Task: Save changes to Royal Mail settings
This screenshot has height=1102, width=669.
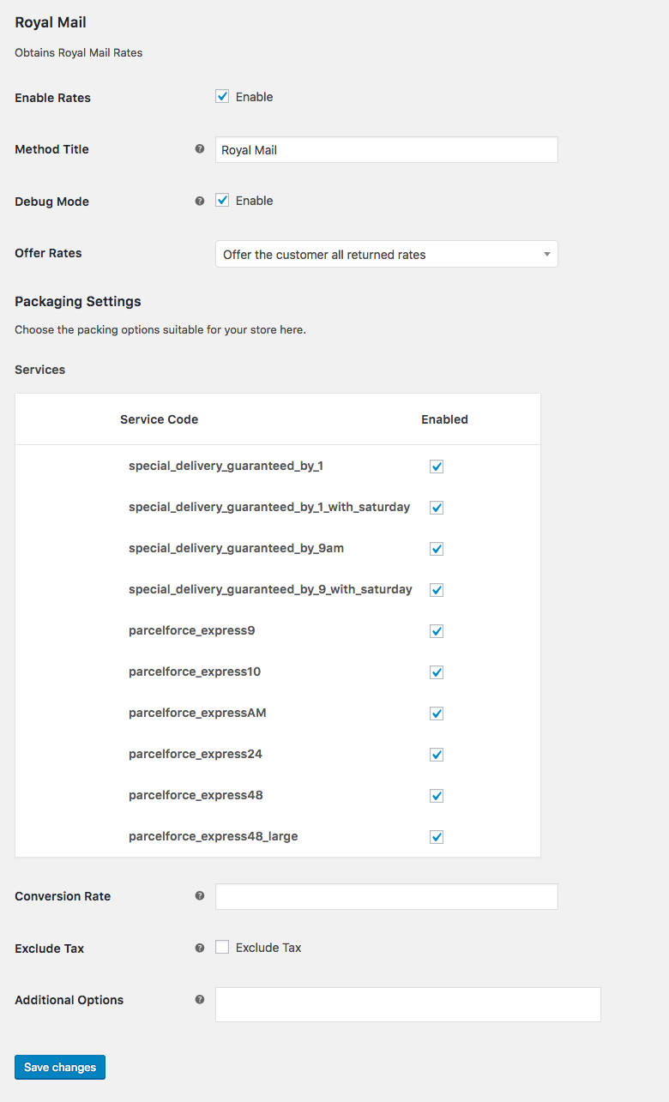Action: (x=60, y=1067)
